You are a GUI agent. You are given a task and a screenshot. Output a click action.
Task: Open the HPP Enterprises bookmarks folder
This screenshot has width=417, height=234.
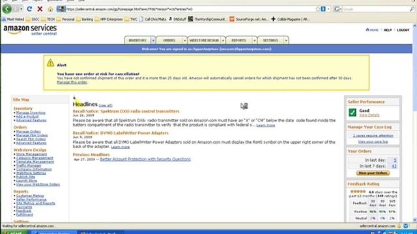[x=109, y=19]
